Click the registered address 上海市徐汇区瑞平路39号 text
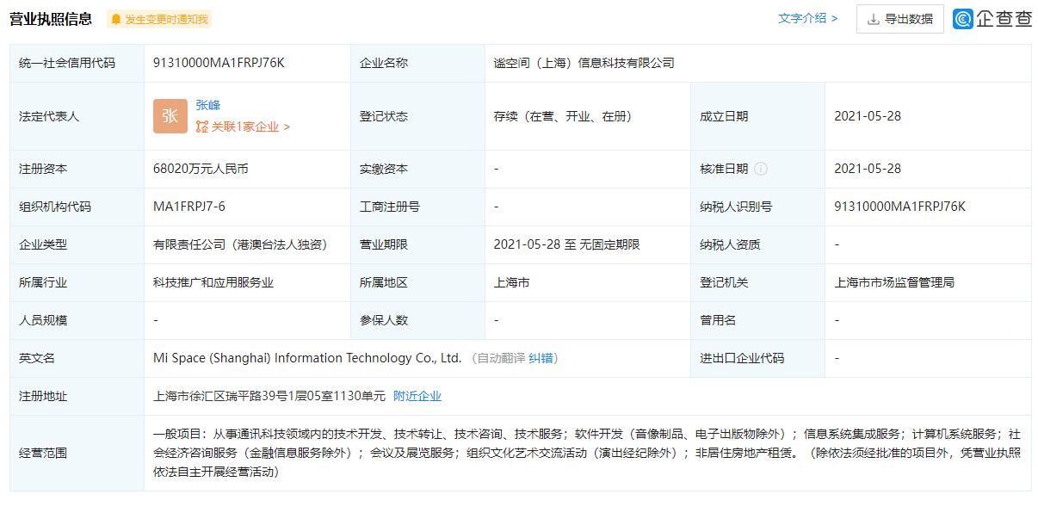 click(269, 396)
